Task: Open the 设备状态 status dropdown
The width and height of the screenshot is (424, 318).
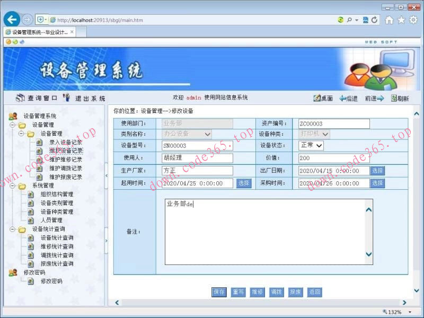Action: 319,146
